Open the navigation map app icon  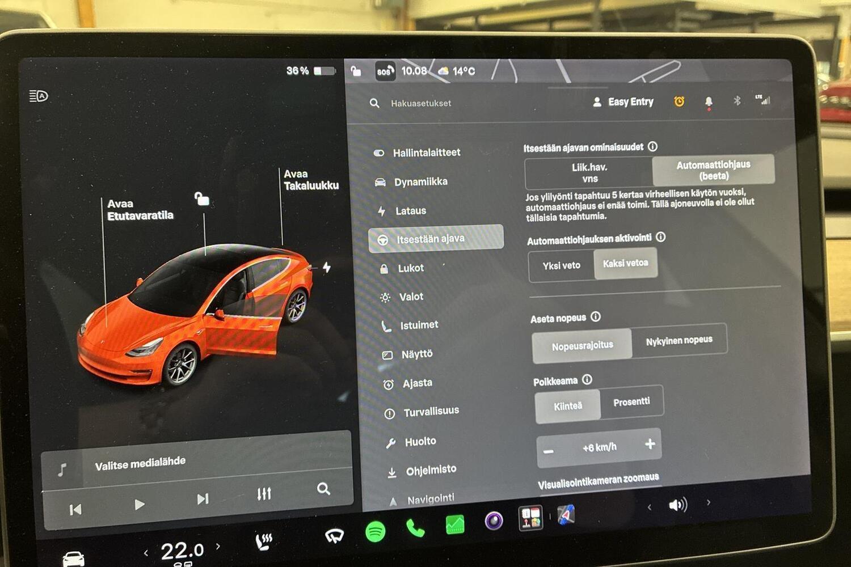[x=566, y=514]
